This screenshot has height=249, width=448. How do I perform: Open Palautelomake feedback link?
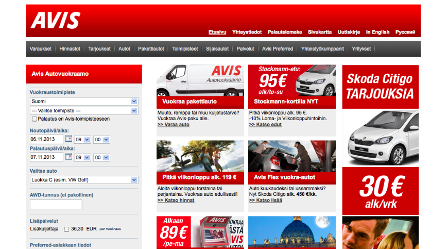tap(285, 32)
